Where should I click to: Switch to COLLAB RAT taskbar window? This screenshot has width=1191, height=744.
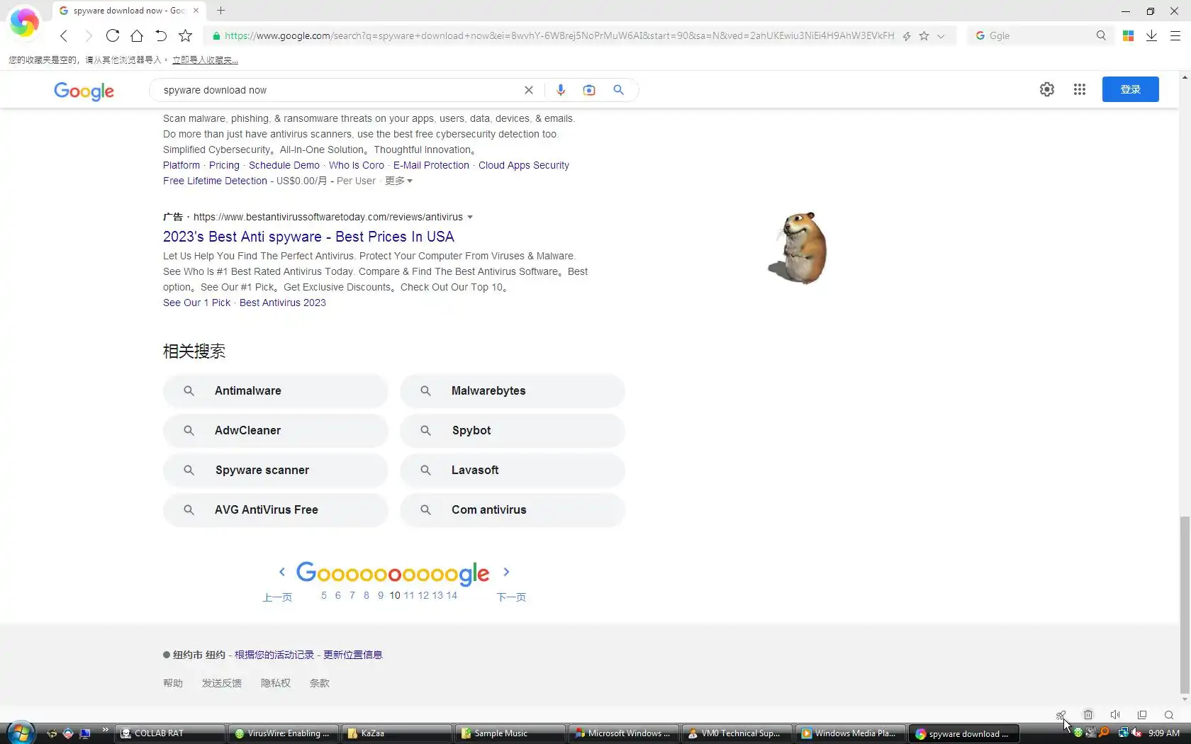[170, 733]
